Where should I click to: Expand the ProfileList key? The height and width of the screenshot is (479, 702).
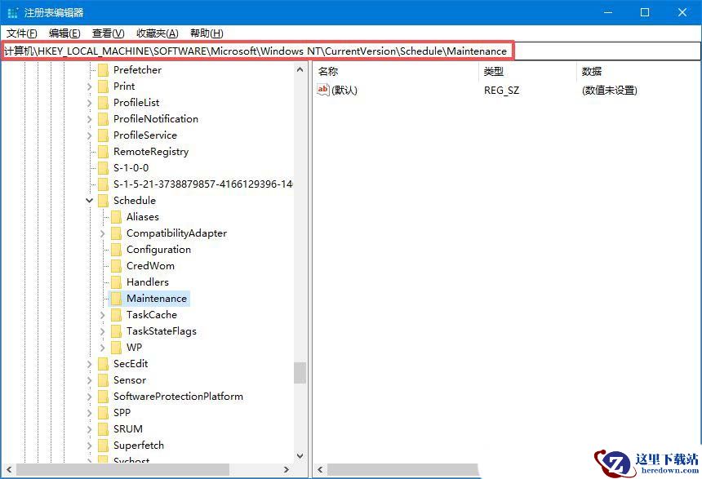pos(90,103)
